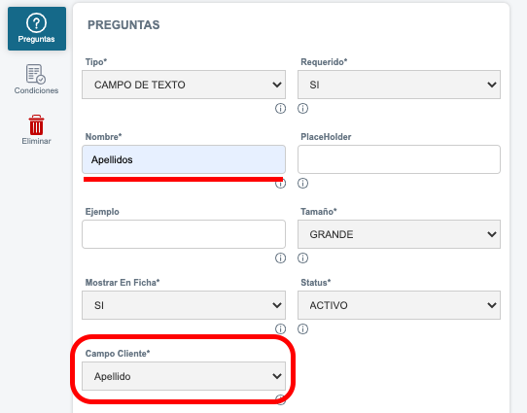Click into the empty Ejemplo input
Image resolution: width=527 pixels, height=413 pixels.
[x=184, y=234]
